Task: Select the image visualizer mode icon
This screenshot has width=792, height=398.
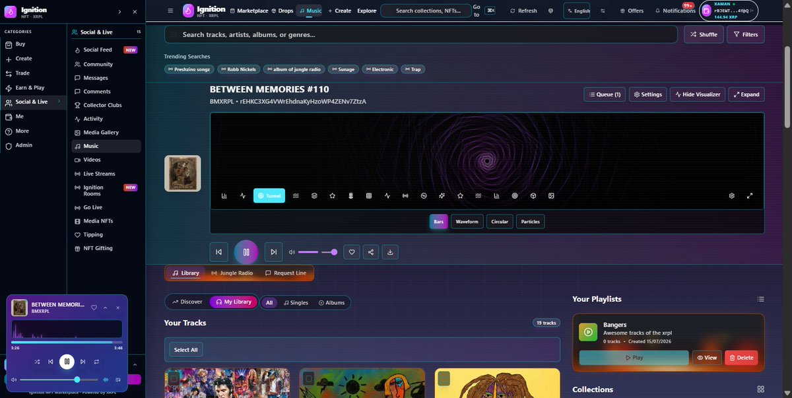Action: pos(551,196)
